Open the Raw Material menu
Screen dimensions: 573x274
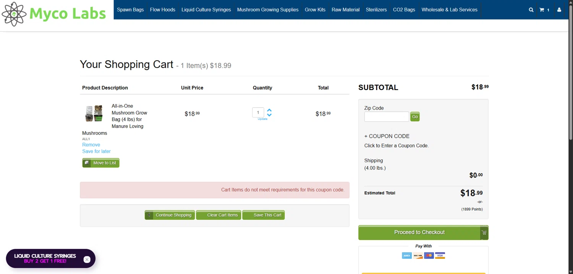click(346, 10)
